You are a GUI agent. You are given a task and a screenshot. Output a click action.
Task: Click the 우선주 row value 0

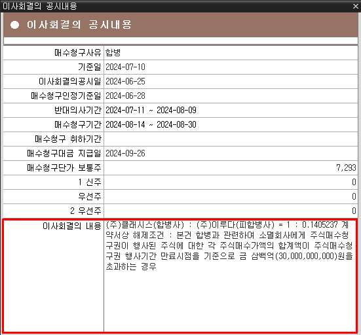point(354,196)
